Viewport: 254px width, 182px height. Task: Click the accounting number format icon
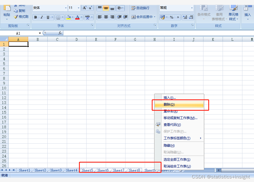163,17
